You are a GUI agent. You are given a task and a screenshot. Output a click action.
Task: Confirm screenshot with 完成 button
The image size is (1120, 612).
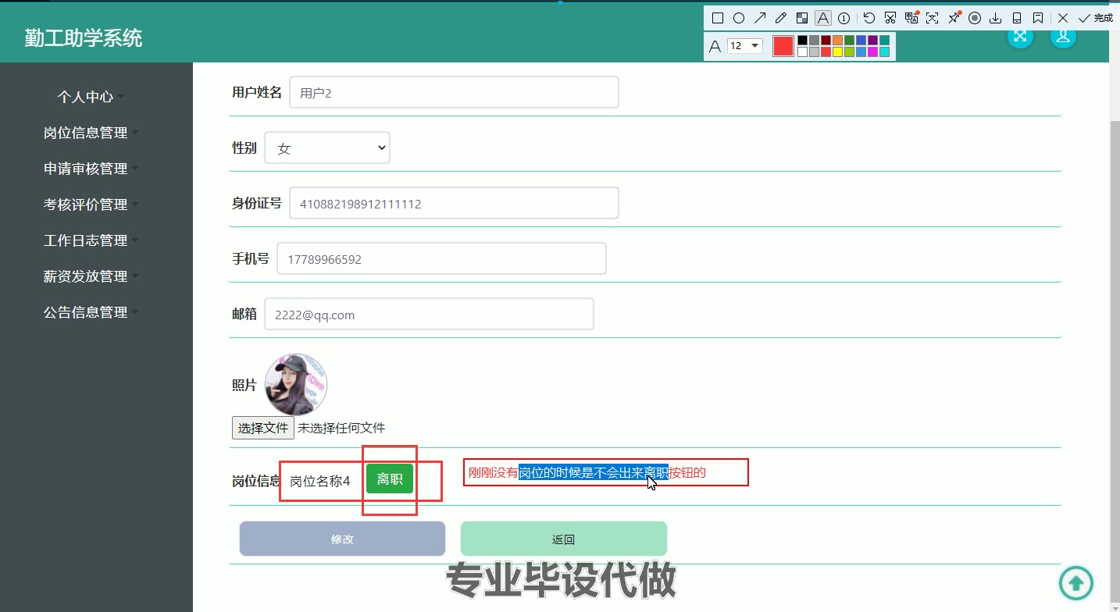[x=1096, y=18]
